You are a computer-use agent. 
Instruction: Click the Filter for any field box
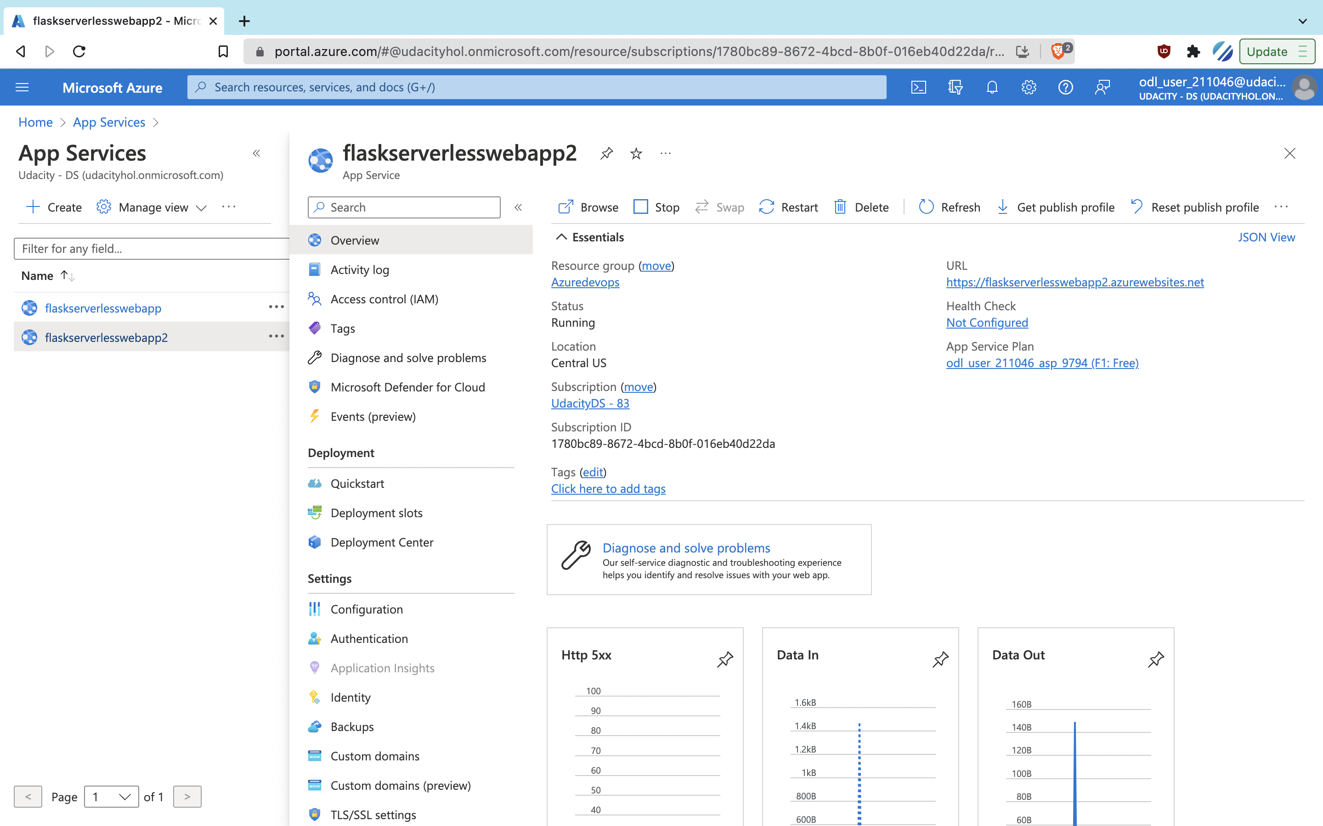[x=151, y=249]
